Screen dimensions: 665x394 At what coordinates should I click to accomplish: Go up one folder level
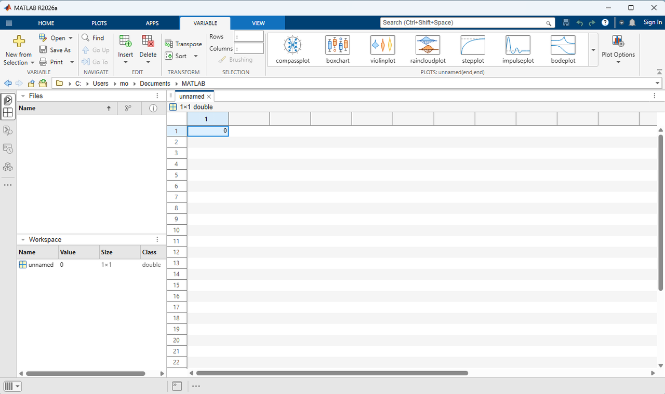(x=31, y=83)
